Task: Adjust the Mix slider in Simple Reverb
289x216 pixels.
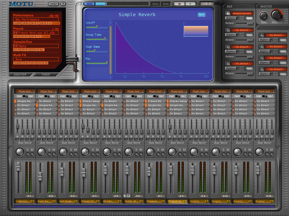Action: [x=97, y=63]
